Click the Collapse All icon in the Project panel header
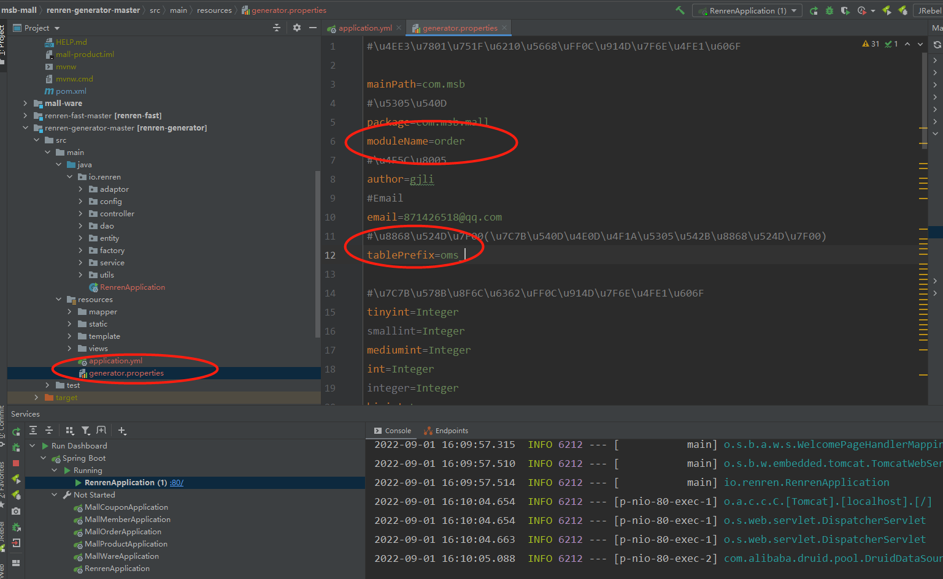 pos(277,28)
